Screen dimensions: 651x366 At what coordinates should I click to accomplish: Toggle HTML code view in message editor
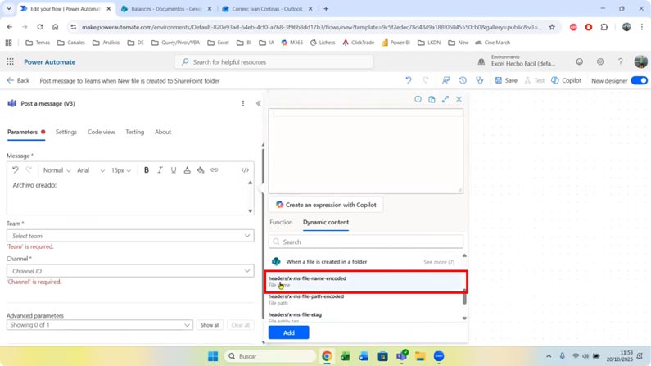(x=245, y=170)
